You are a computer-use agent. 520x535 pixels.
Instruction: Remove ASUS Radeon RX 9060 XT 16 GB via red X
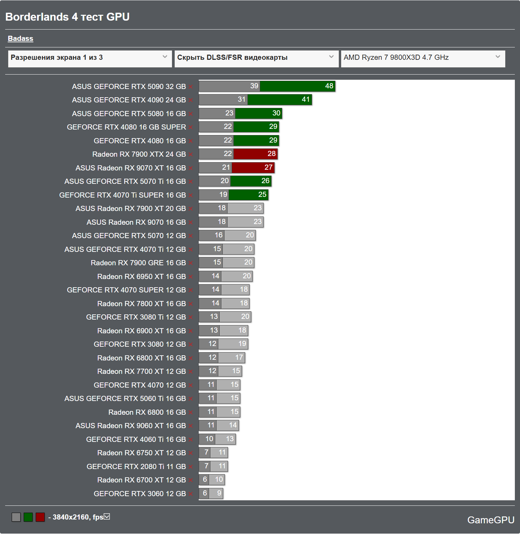click(190, 426)
